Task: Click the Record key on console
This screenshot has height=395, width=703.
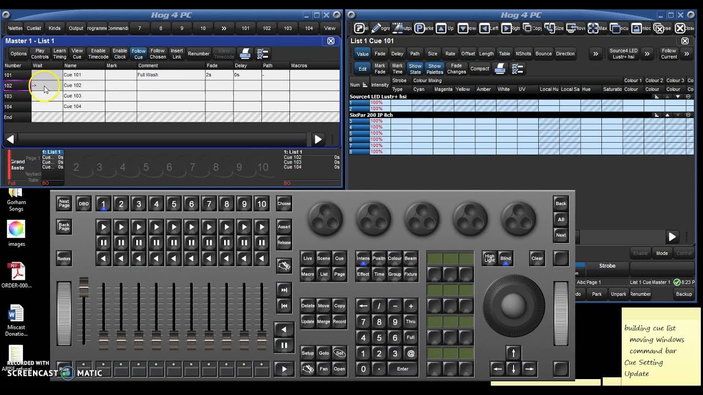Action: tap(339, 321)
